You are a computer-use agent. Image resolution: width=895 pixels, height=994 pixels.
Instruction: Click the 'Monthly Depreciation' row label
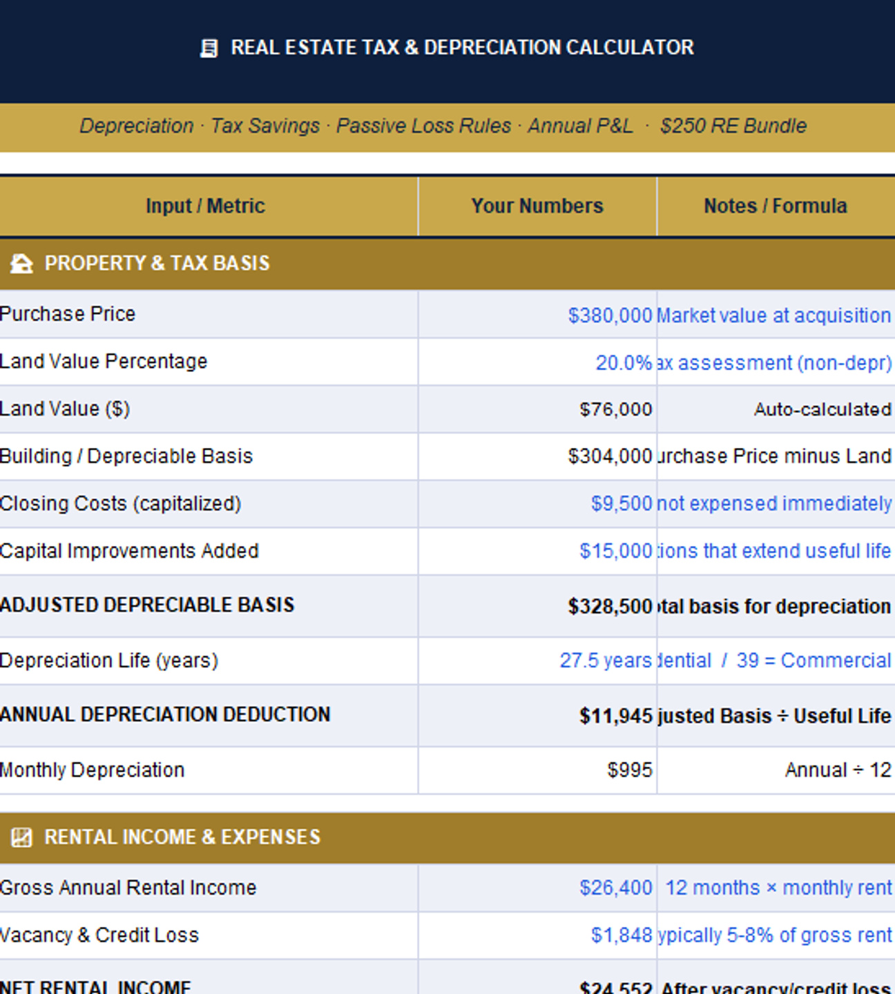click(93, 770)
